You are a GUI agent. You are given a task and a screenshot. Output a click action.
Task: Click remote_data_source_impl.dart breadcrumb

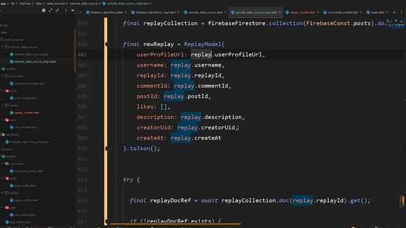128,4
